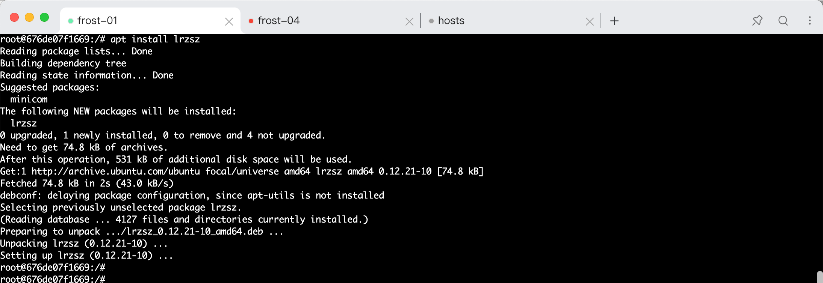This screenshot has height=283, width=823.
Task: Open a new tab with plus icon
Action: (614, 21)
